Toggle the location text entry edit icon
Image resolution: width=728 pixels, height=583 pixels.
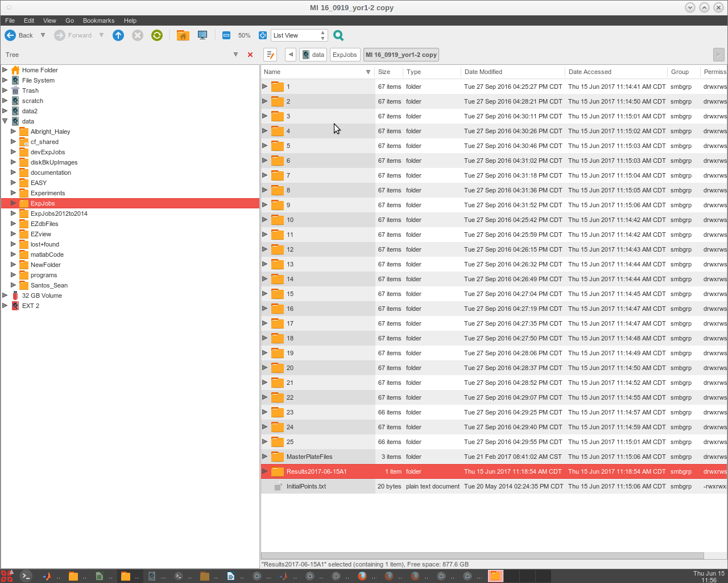point(270,55)
